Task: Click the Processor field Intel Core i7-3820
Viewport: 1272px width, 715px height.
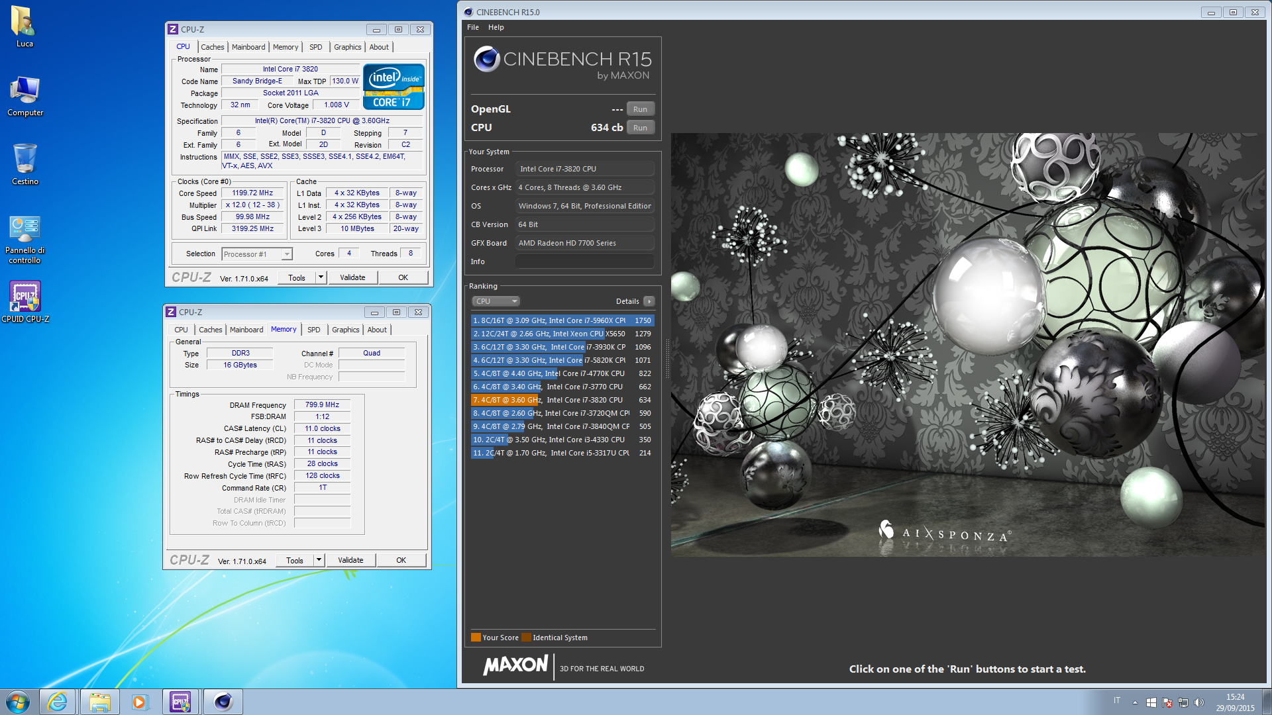Action: (x=585, y=169)
